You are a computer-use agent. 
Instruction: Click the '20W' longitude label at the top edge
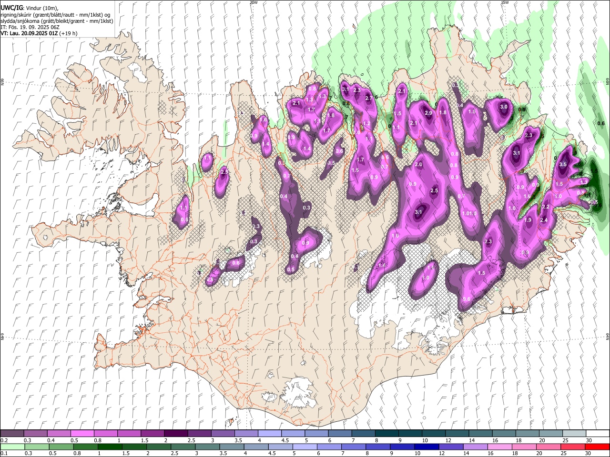[254, 2]
